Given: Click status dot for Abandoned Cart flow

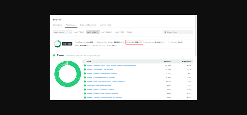Looking at the screenshot, I should click(x=85, y=70).
